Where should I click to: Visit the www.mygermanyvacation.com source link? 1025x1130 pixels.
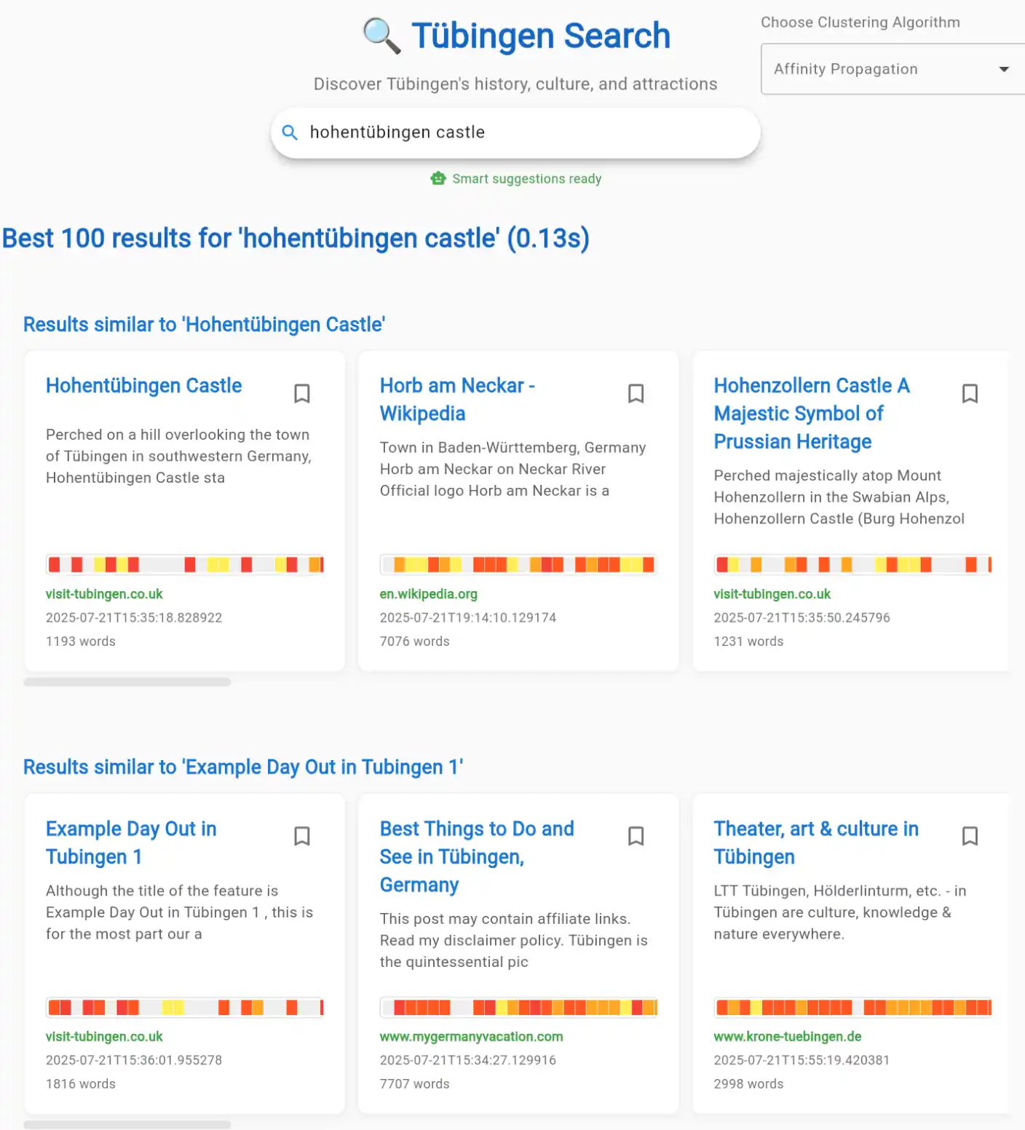click(471, 1036)
